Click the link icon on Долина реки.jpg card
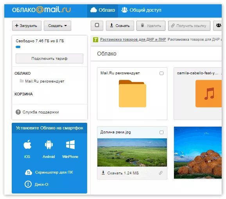Image resolution: width=226 pixels, height=199 pixels. coord(161,173)
